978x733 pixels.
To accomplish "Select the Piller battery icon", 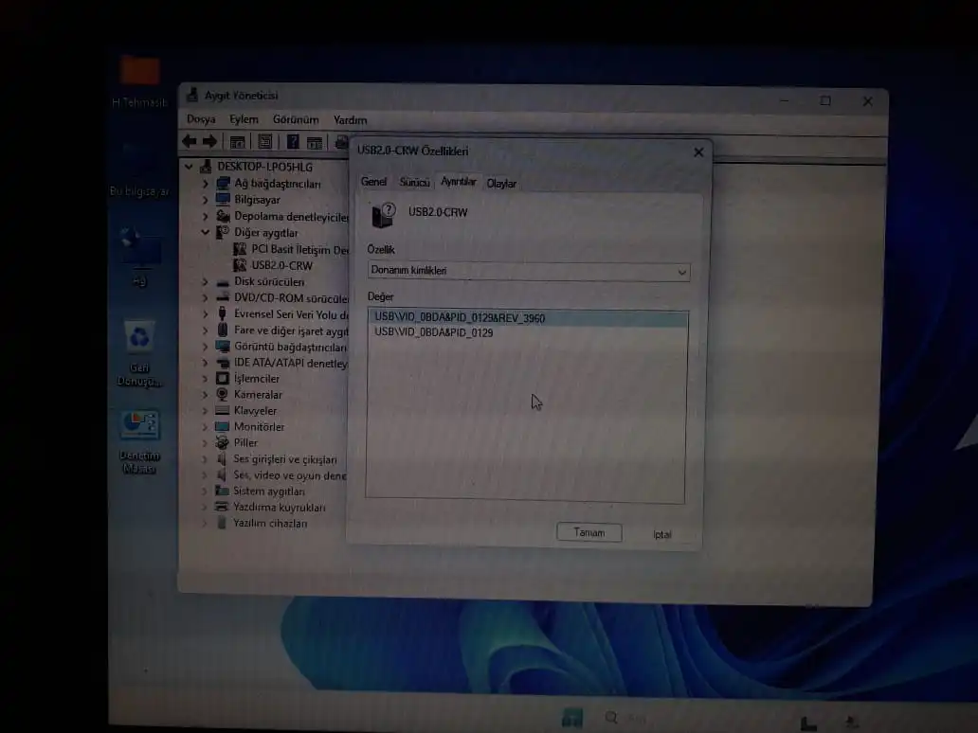I will click(222, 442).
